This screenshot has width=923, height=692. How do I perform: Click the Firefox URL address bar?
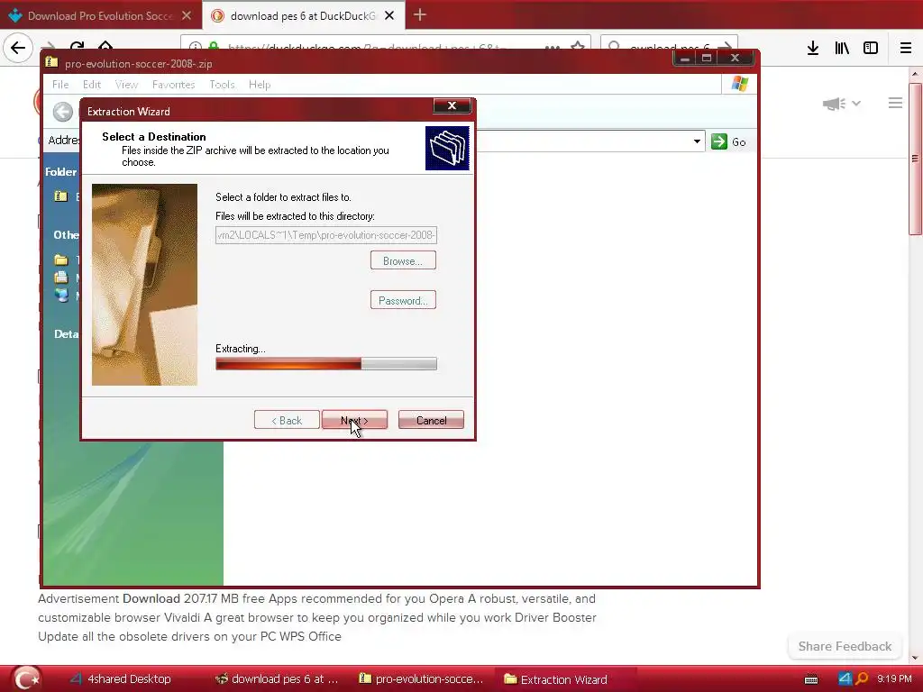point(386,47)
